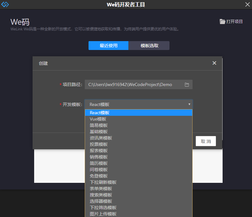Viewport: 252px width, 217px height.
Task: Choose 图片上传模板 option
Action: (x=138, y=214)
